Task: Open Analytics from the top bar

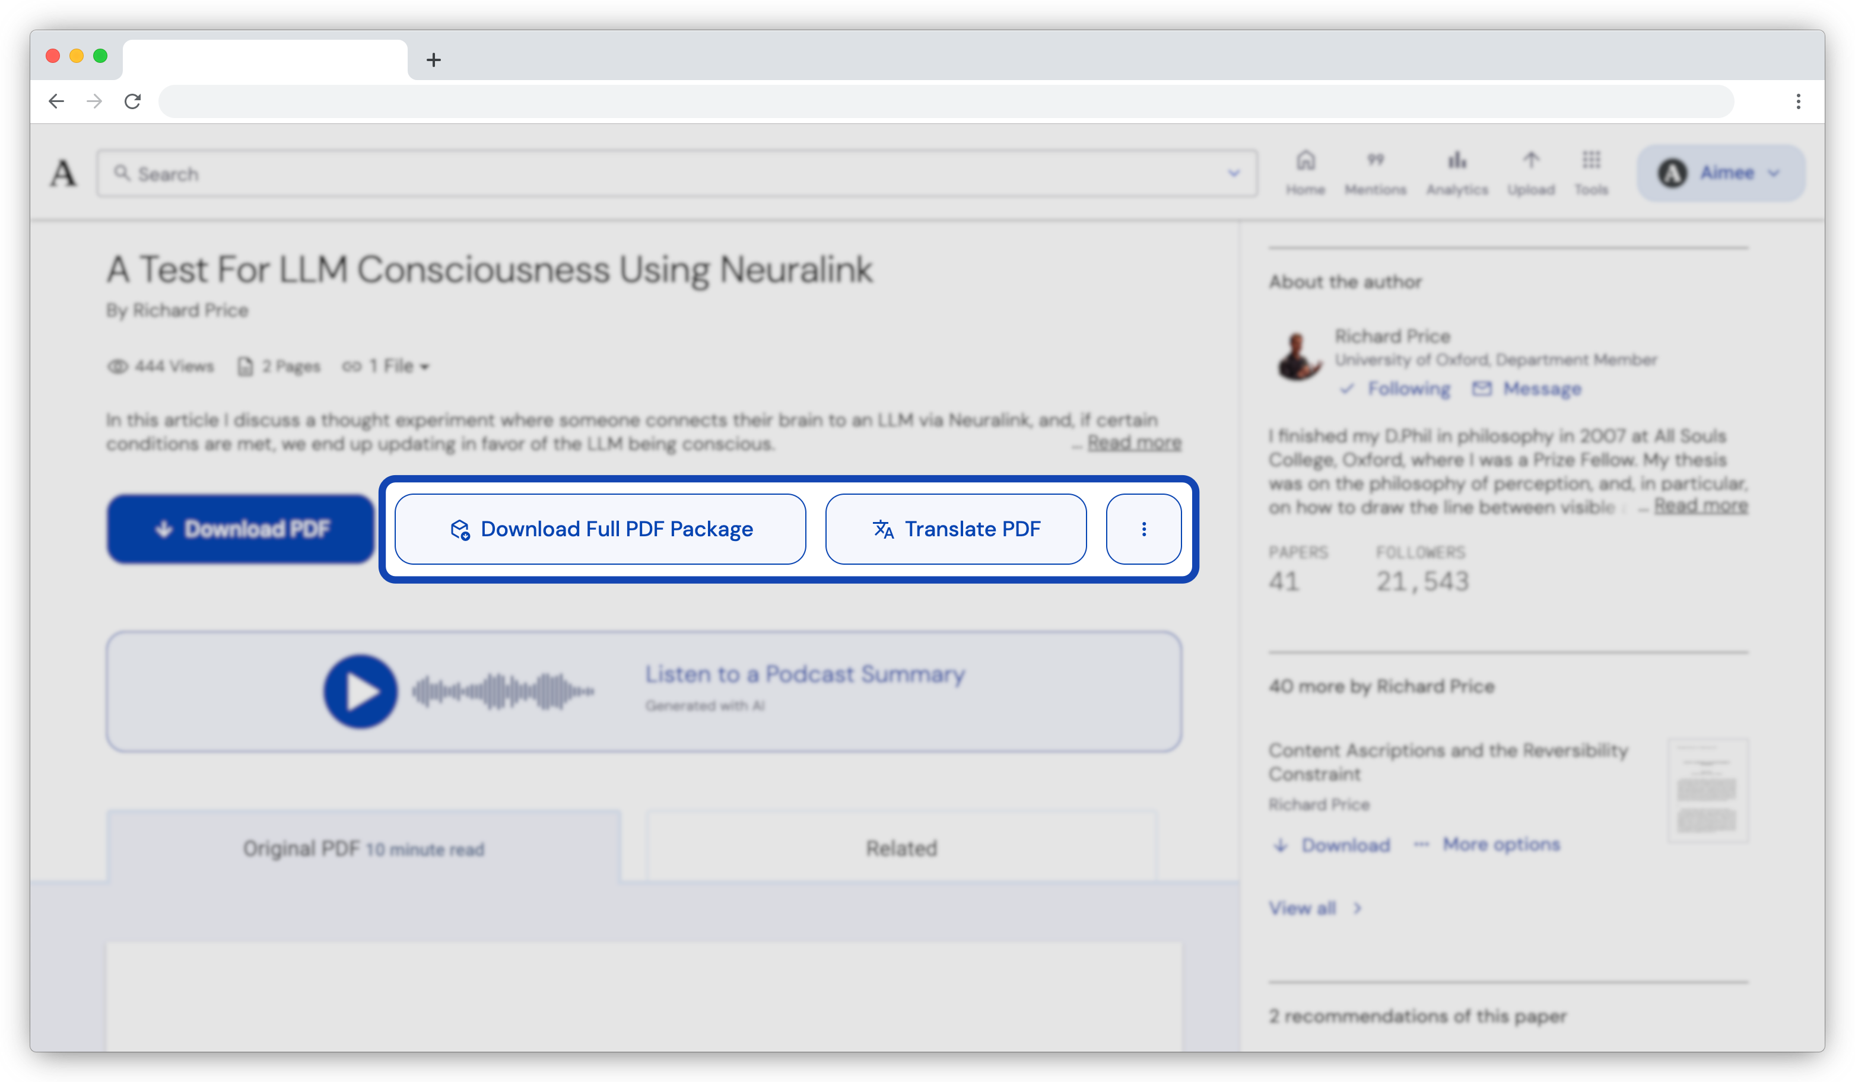Action: pos(1457,173)
